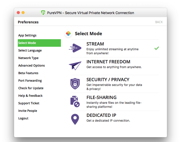Click the Stream mode play-arrow icon
181x142 pixels.
(75, 48)
